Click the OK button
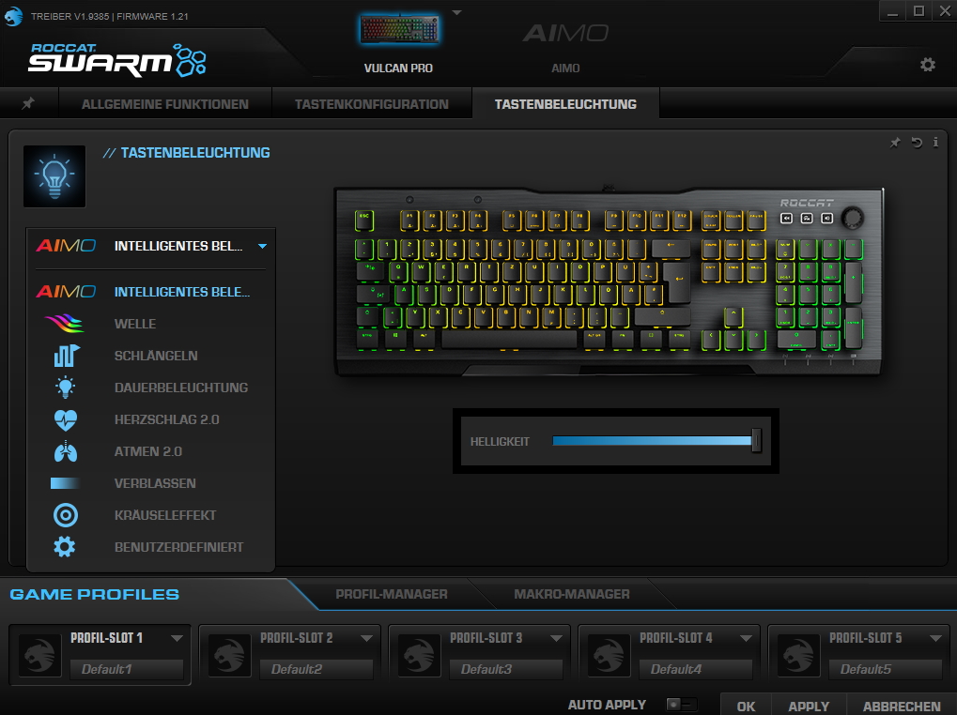Viewport: 957px width, 715px height. (x=746, y=706)
